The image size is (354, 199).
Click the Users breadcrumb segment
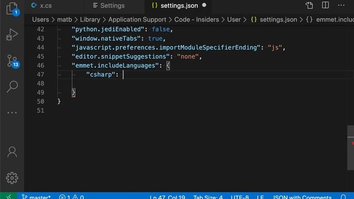40,20
